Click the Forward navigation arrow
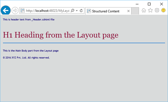The width and height of the screenshot is (168, 102). coord(15,11)
